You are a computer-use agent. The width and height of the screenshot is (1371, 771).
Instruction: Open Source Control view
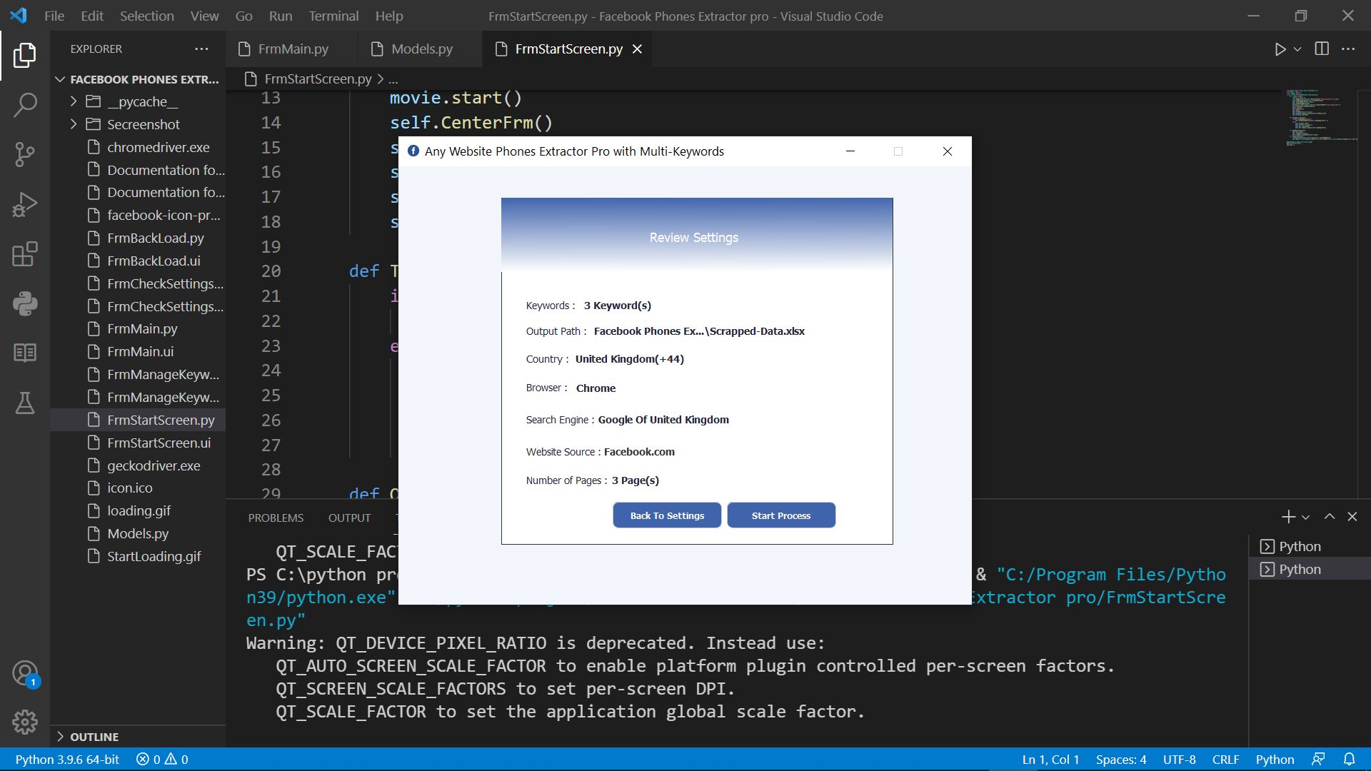25,154
